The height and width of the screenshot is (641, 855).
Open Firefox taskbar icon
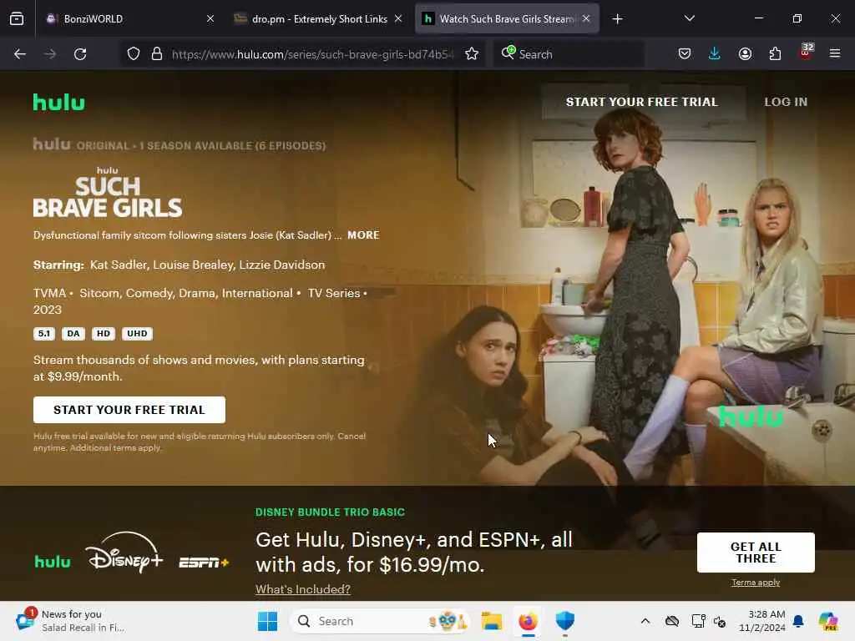(528, 621)
